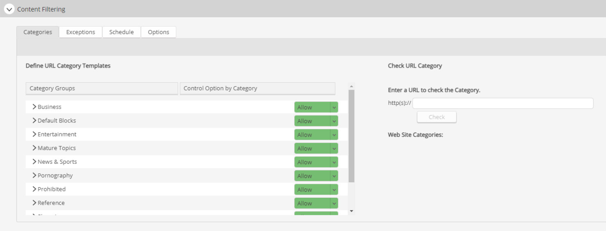Image resolution: width=606 pixels, height=231 pixels.
Task: Click the category list scrollbar thumb
Action: click(x=351, y=136)
